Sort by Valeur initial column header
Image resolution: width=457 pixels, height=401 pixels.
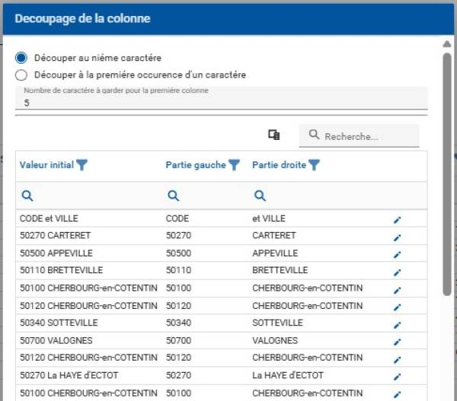[46, 165]
